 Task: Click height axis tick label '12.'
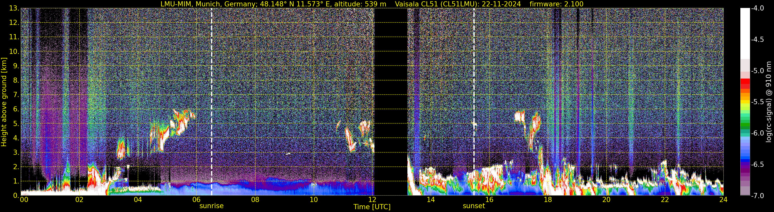click(x=14, y=23)
